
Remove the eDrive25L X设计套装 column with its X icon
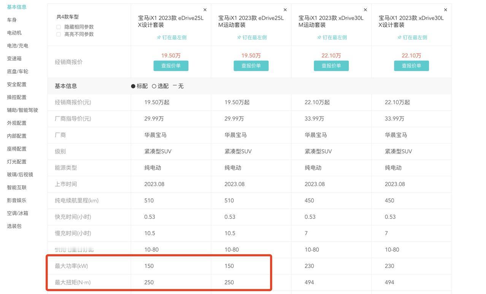point(205,10)
